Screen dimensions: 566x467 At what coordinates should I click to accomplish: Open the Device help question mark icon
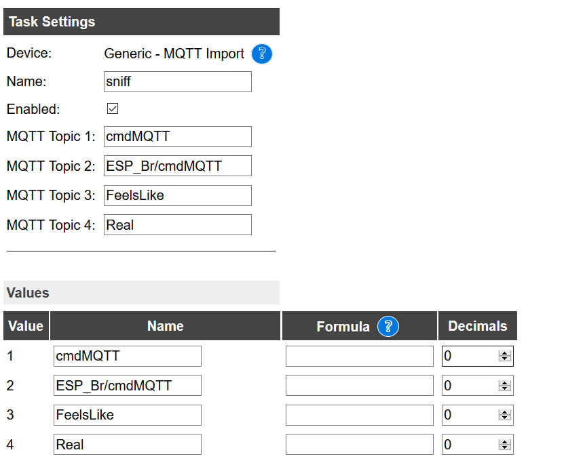pos(261,54)
